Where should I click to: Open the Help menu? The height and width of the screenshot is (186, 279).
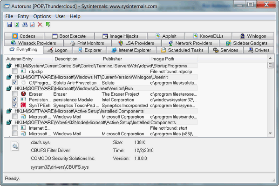75,16
